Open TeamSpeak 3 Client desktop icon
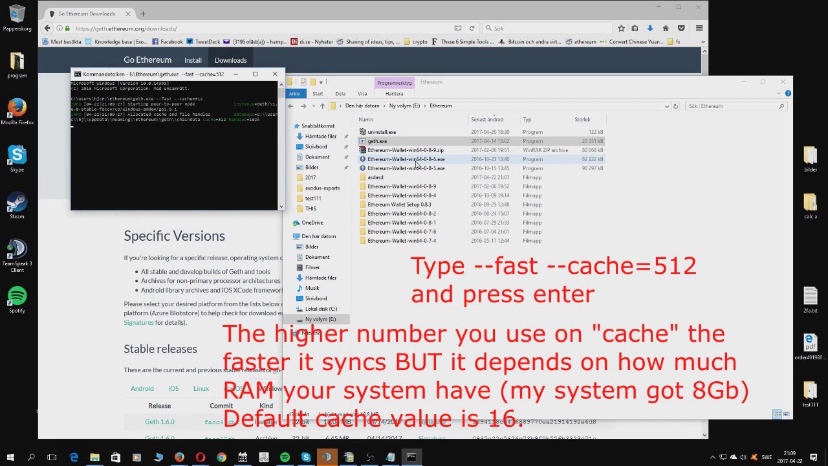 [17, 256]
